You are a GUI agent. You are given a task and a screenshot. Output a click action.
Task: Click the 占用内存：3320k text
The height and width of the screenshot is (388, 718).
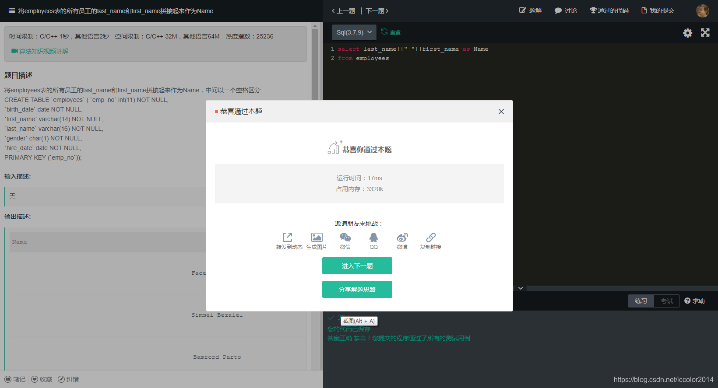[359, 189]
